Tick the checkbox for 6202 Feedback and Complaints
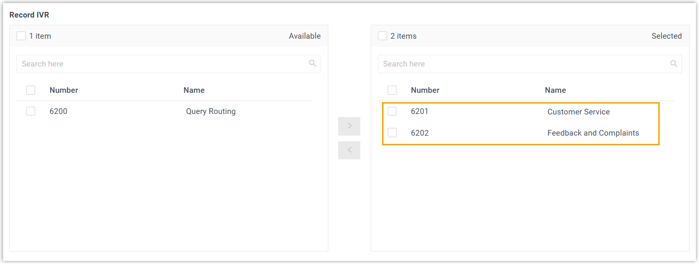The width and height of the screenshot is (699, 264). point(392,133)
